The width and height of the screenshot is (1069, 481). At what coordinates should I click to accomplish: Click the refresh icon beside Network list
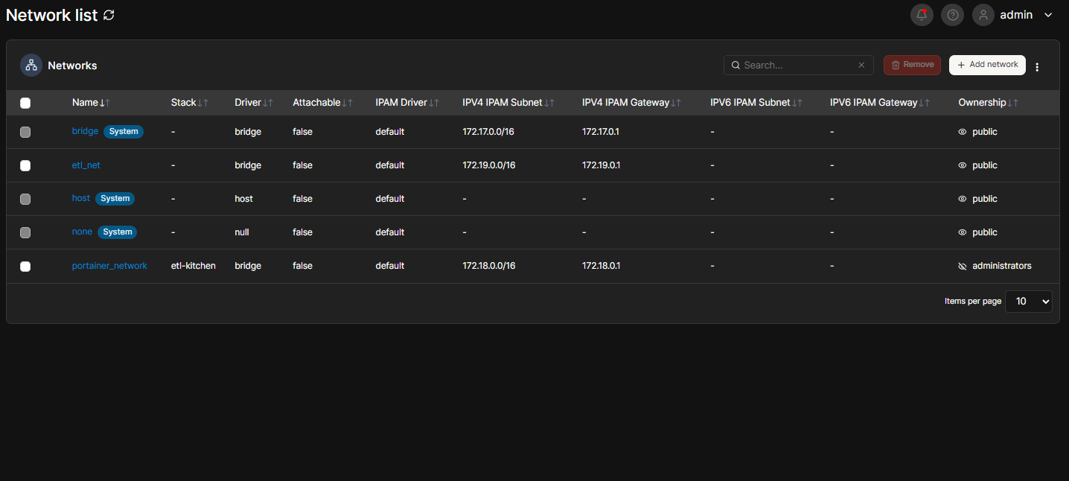109,15
